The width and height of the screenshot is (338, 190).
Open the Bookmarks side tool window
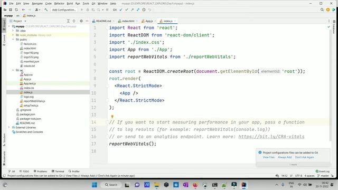point(4,158)
